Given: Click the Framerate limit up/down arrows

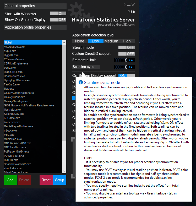Looking at the screenshot, I should 132,60.
